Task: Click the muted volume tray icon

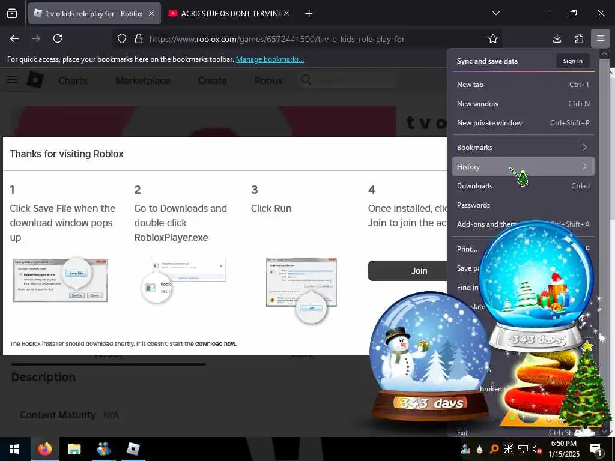Action: coord(537,449)
